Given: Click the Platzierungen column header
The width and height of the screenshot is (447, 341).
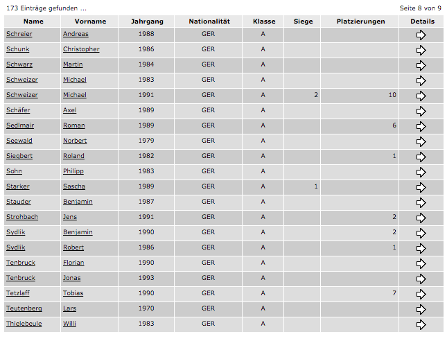Looking at the screenshot, I should (360, 21).
